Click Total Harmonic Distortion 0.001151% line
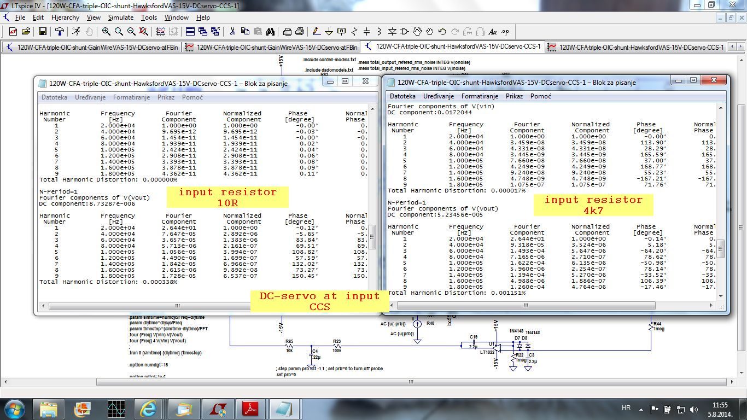Screen dimensions: 747x420 tap(457, 293)
